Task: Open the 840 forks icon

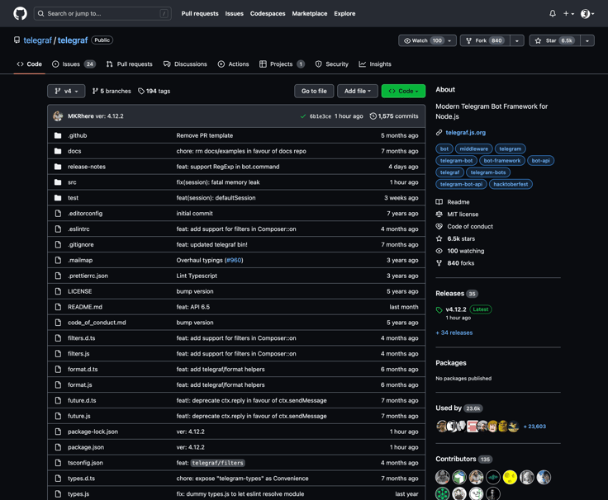Action: pos(439,263)
